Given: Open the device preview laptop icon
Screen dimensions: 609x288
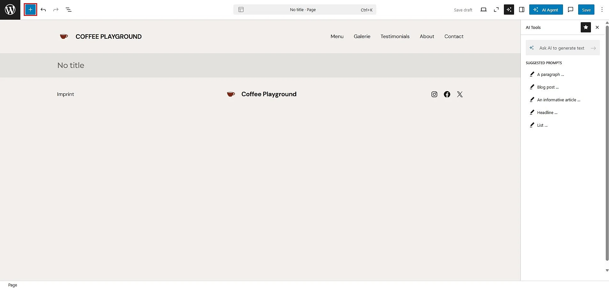Looking at the screenshot, I should pyautogui.click(x=484, y=10).
